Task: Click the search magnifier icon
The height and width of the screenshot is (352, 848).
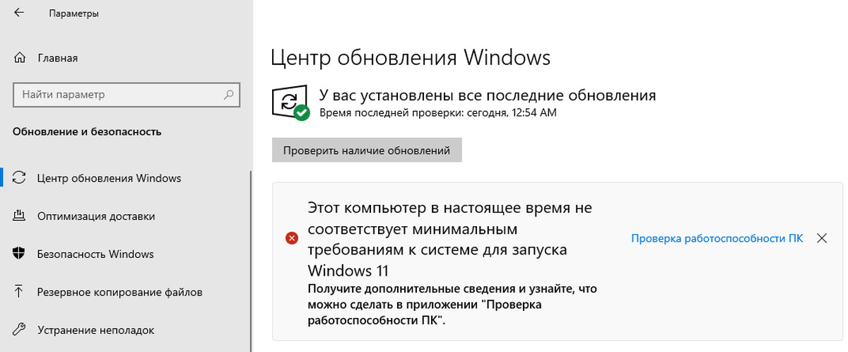Action: [x=229, y=94]
